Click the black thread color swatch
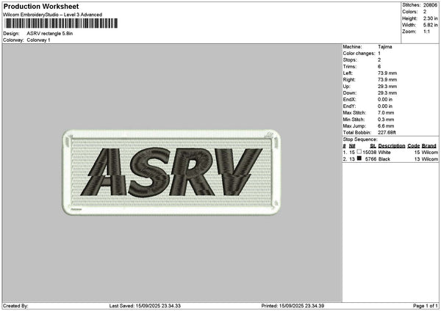 pyautogui.click(x=359, y=158)
